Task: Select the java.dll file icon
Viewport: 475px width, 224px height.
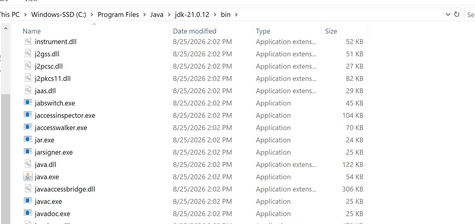Action: (x=28, y=164)
